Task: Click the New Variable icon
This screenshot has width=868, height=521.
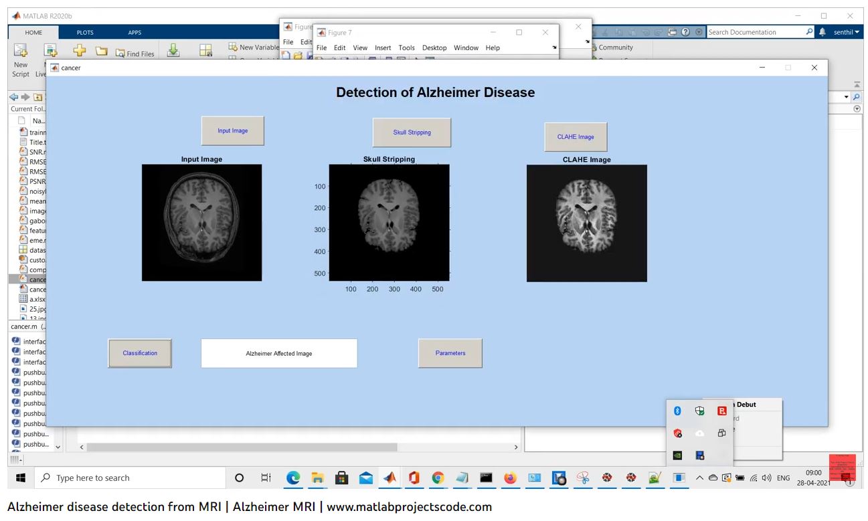Action: pos(253,47)
